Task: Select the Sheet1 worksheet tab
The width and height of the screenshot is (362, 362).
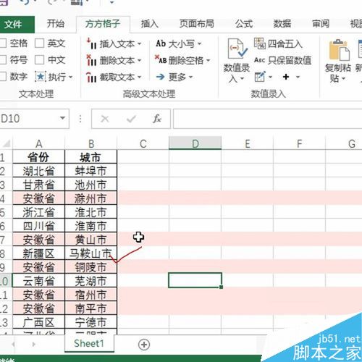Action: [89, 343]
